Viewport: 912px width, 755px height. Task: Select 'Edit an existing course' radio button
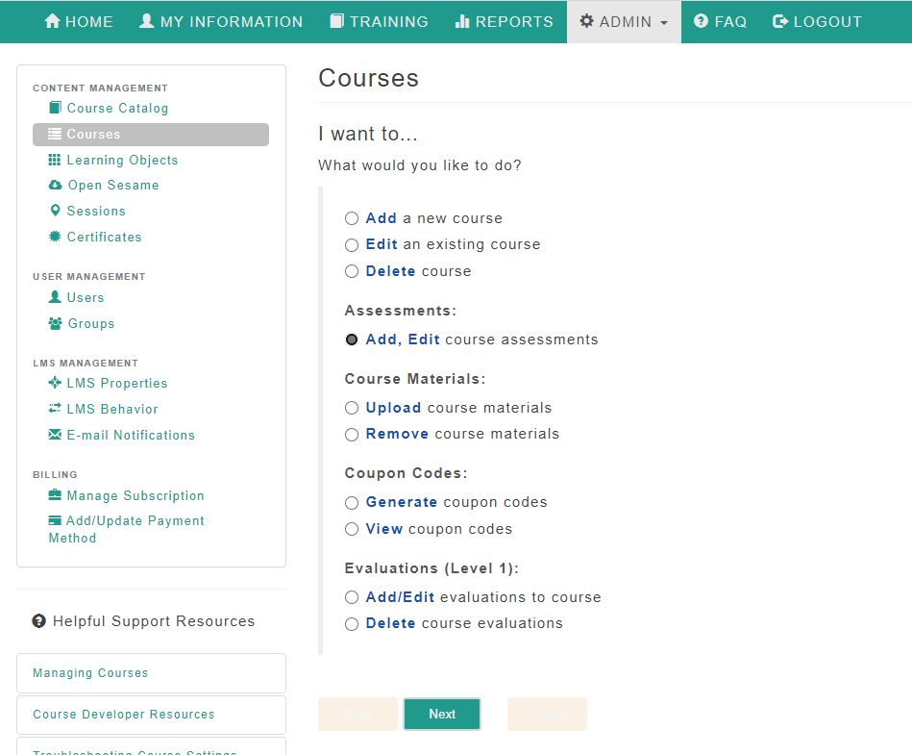coord(352,245)
